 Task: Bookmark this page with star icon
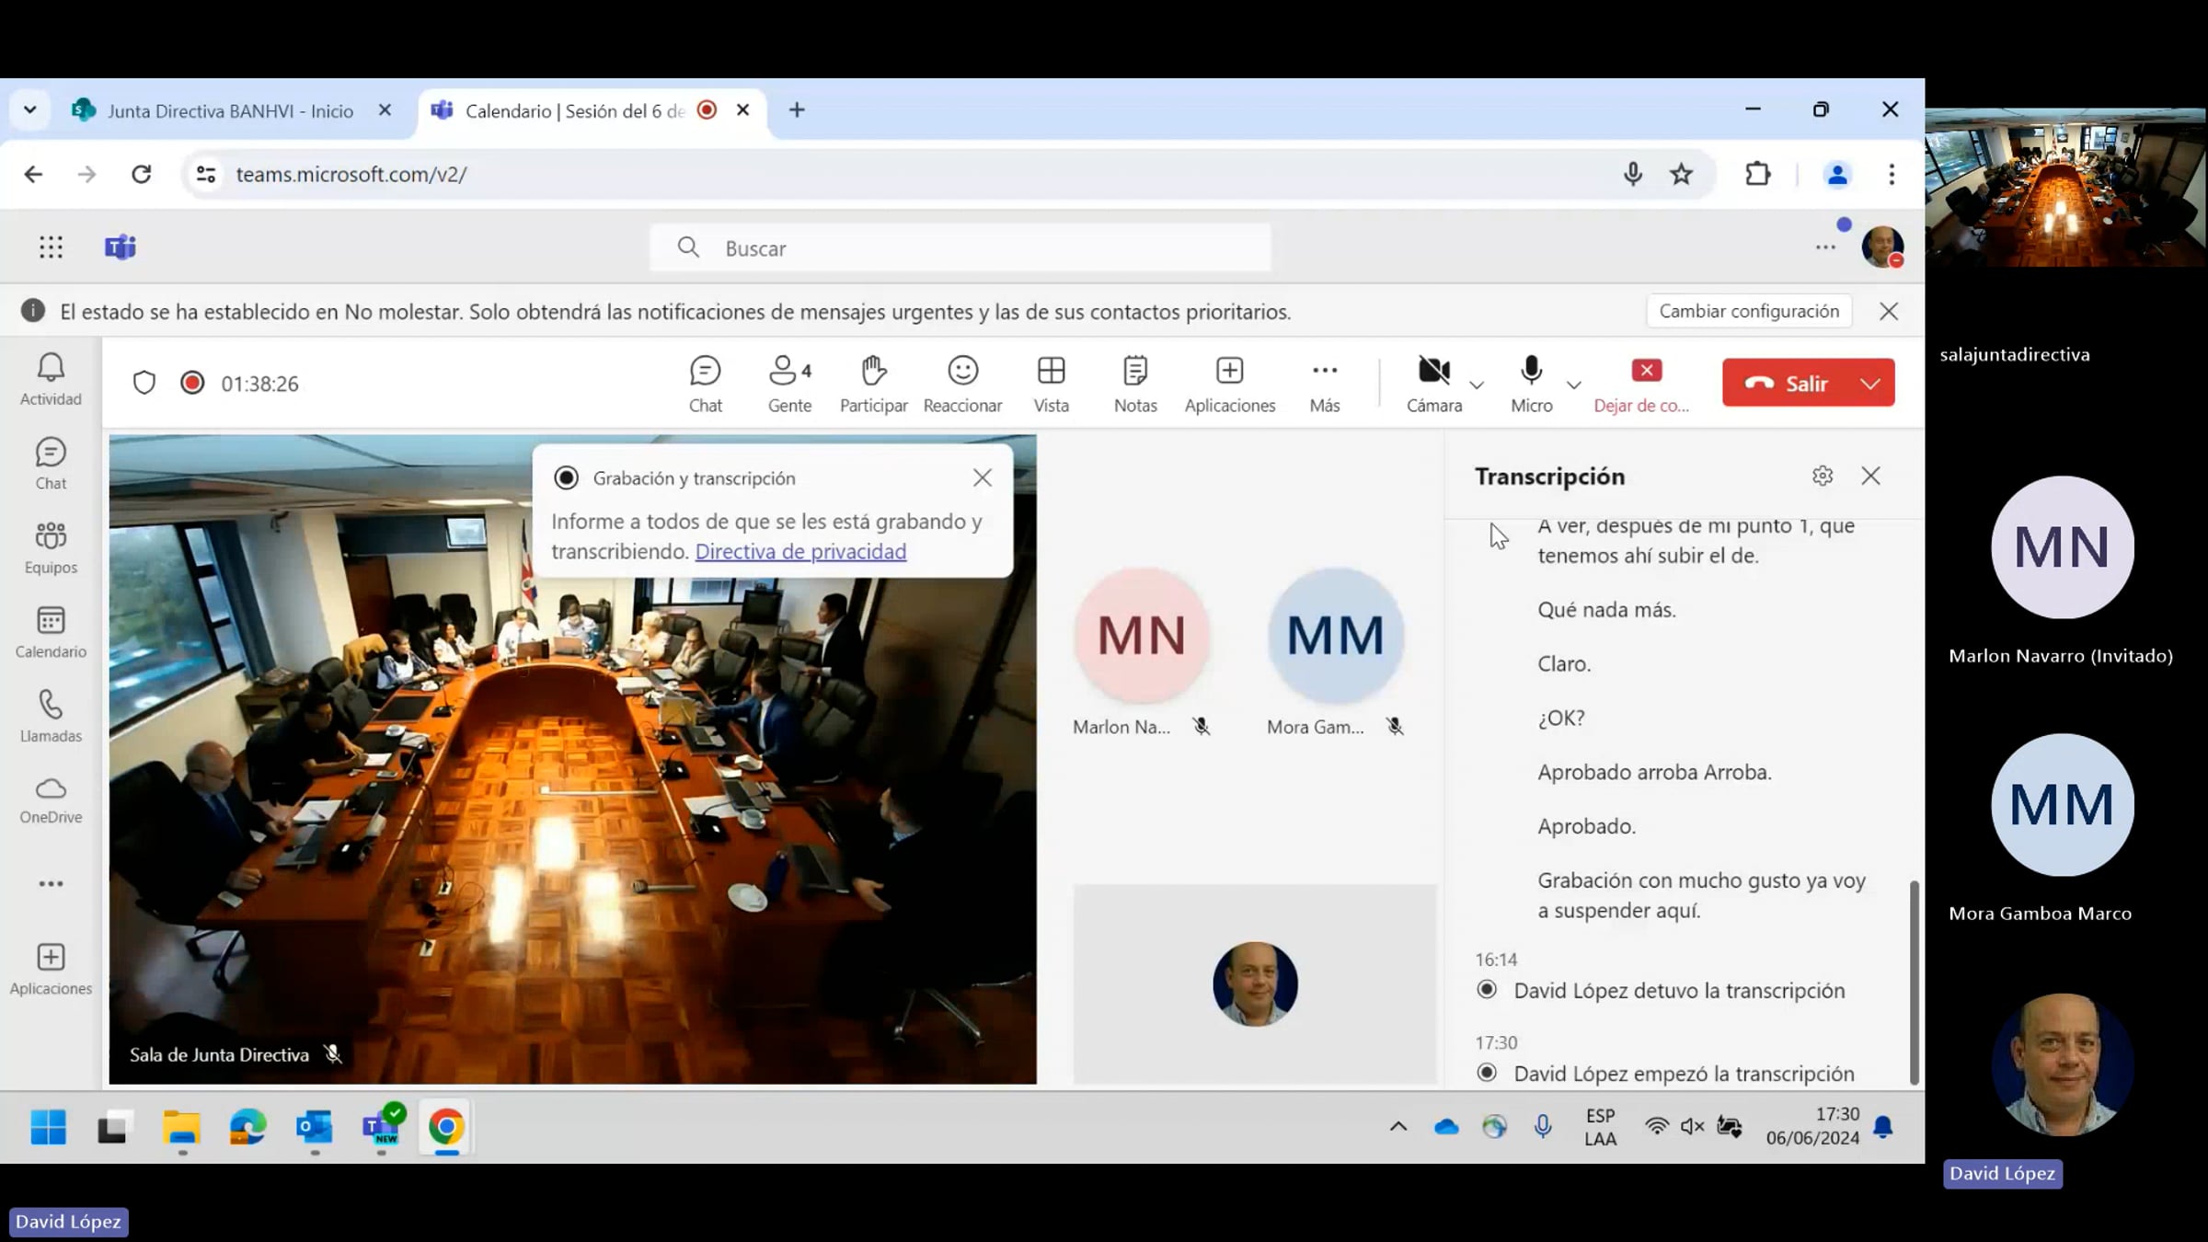pos(1681,174)
